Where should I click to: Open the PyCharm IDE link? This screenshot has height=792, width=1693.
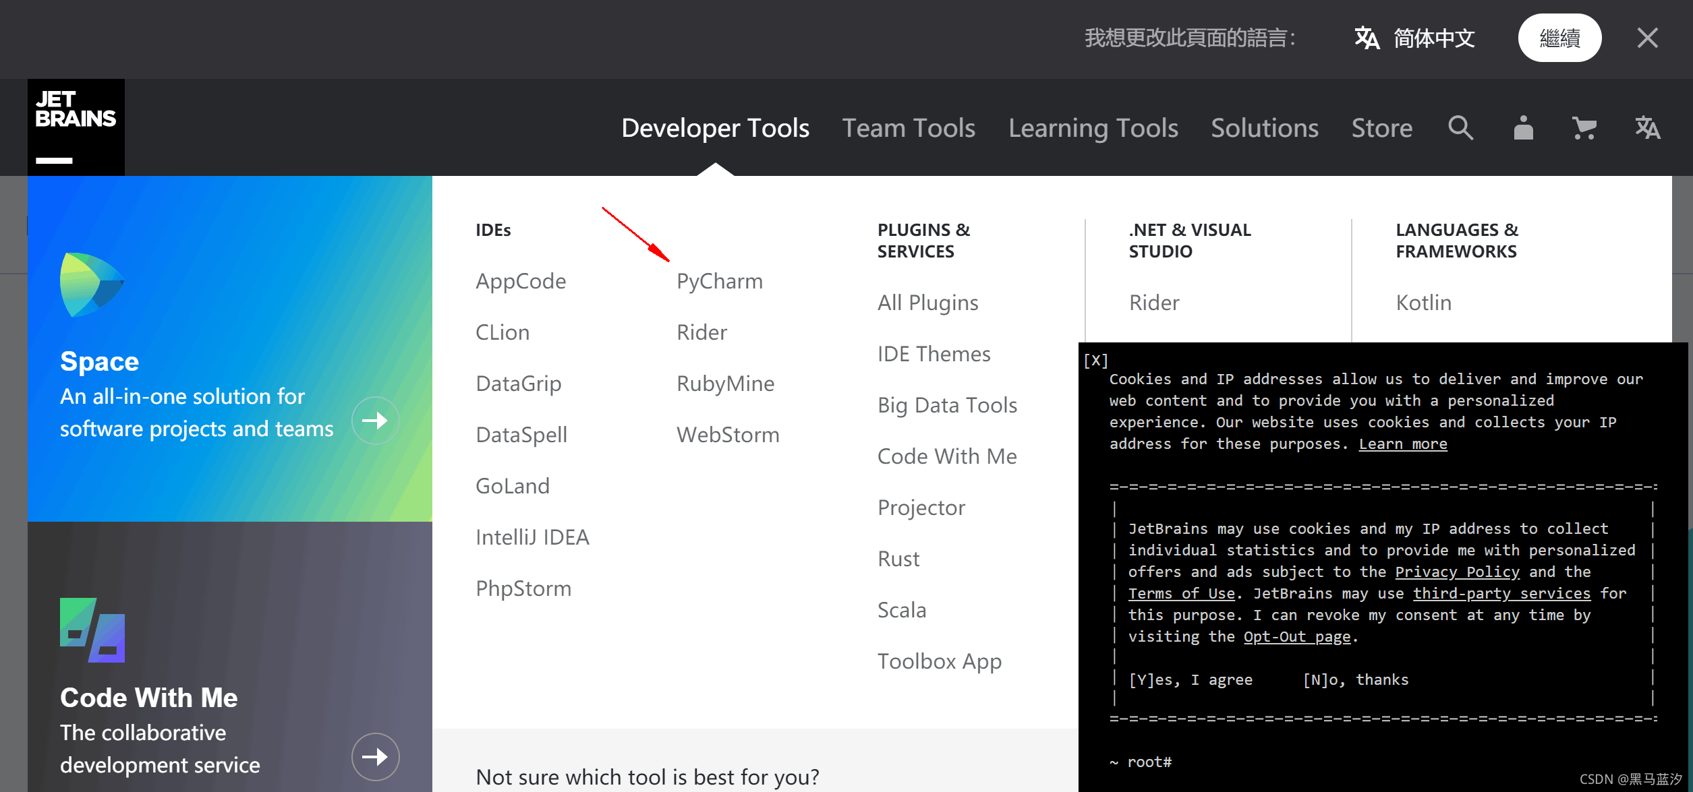pyautogui.click(x=719, y=281)
